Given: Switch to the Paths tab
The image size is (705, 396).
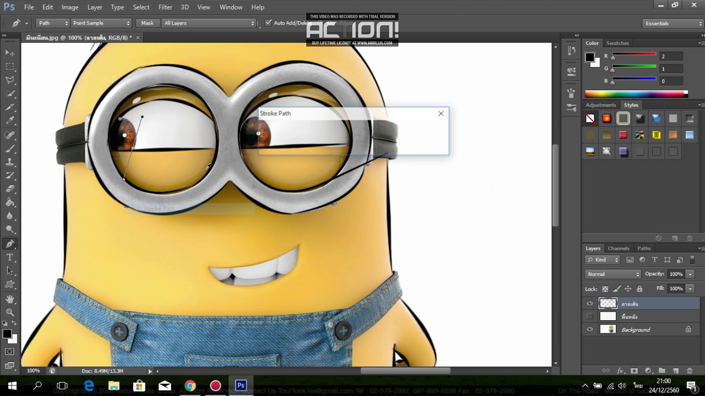Looking at the screenshot, I should click(x=644, y=249).
